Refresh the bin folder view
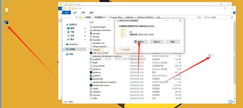 (x=200, y=17)
